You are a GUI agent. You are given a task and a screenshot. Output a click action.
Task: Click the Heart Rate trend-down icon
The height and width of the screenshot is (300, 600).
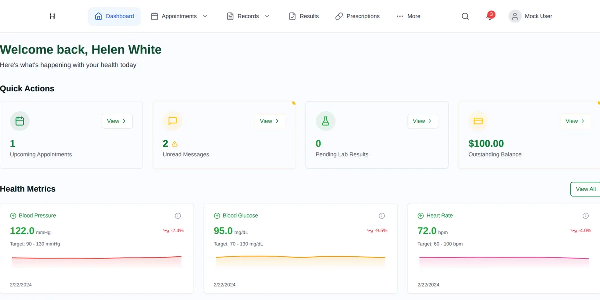(x=574, y=231)
